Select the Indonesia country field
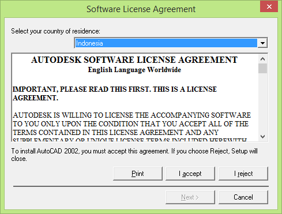This screenshot has width=282, height=214. coord(166,43)
